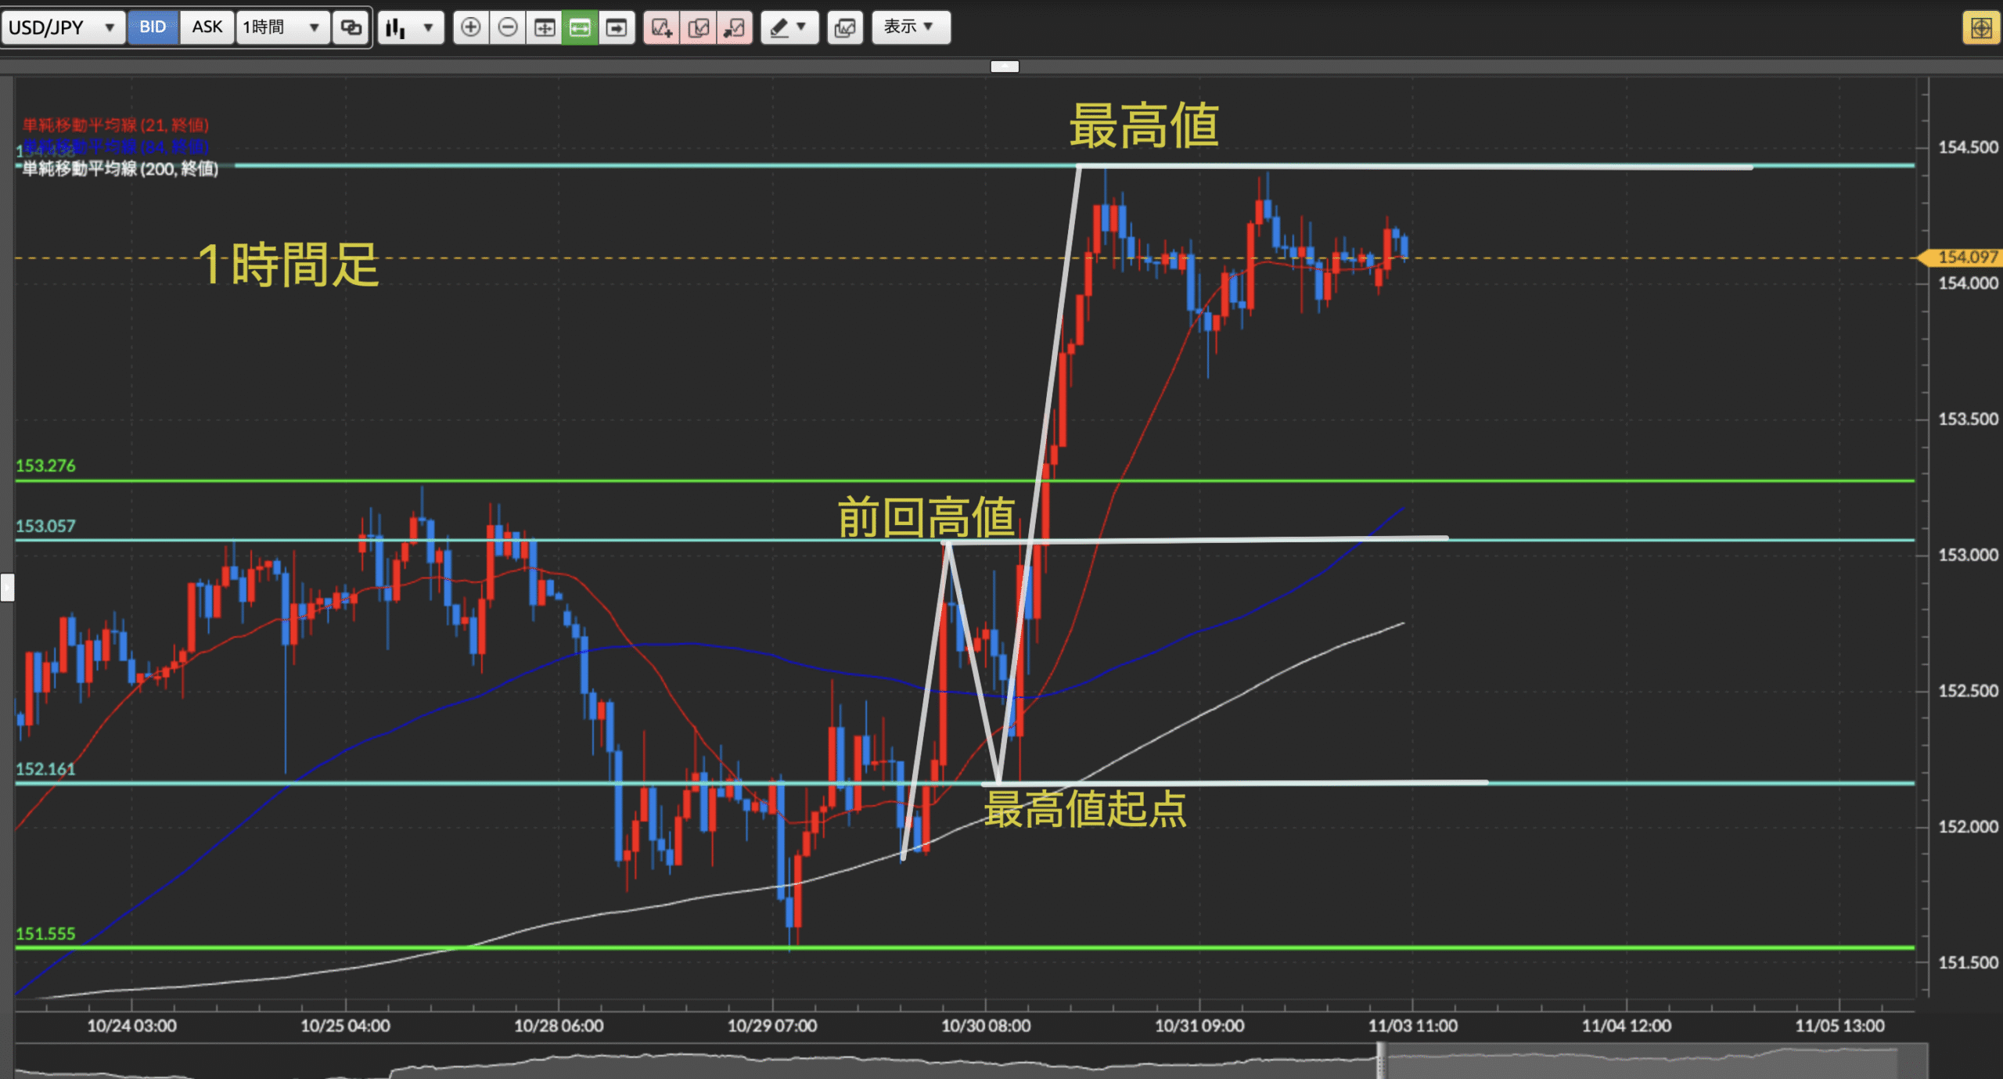Click the scroll-to-latest arrow icon
This screenshot has width=2003, height=1079.
point(617,28)
